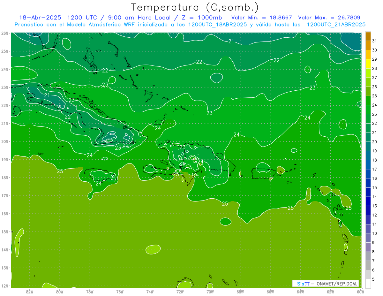The image size is (383, 296).
Task: Click color scale label '20'
Action: point(375,142)
